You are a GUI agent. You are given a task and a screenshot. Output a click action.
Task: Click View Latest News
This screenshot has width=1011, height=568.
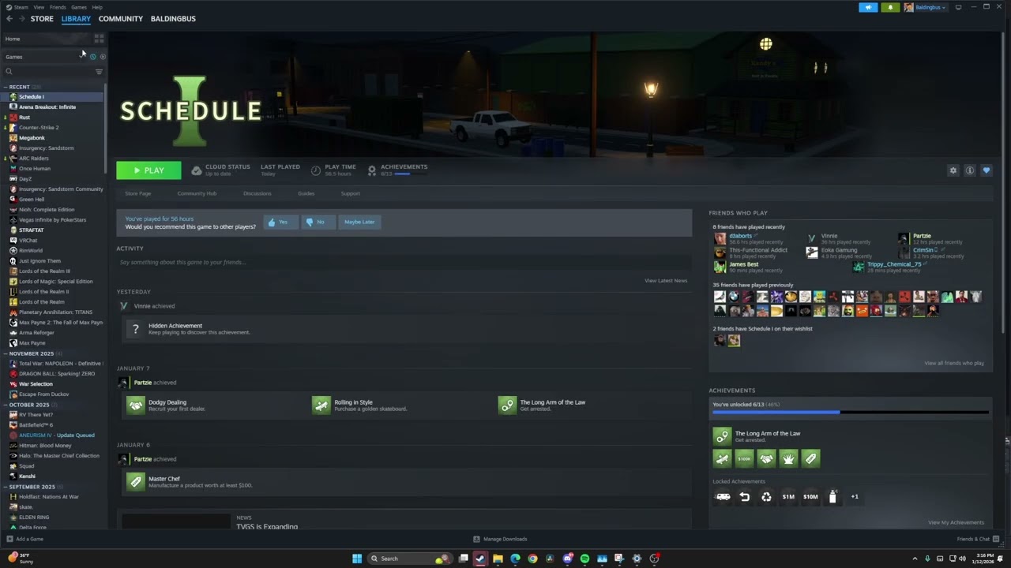pyautogui.click(x=666, y=281)
